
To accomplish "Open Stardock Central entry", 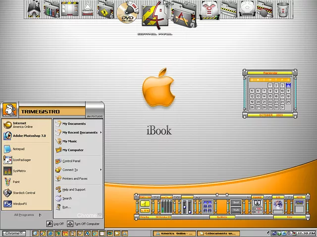I will coord(26,193).
